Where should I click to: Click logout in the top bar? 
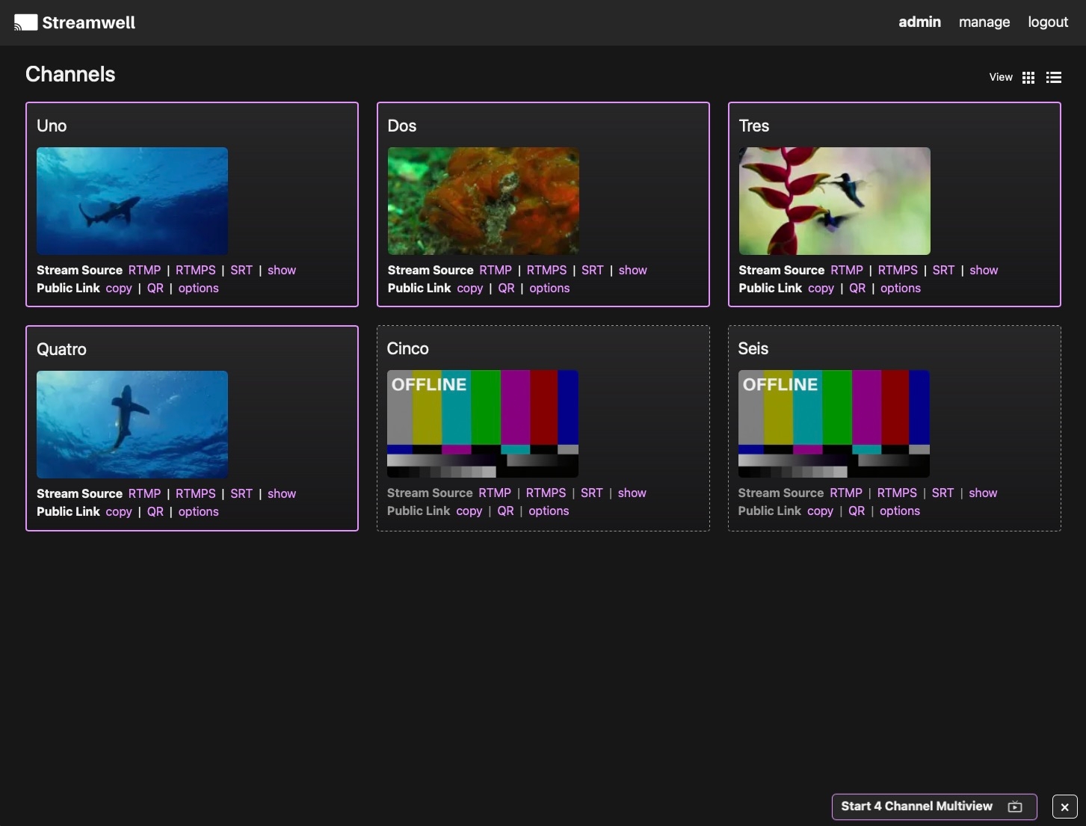pos(1047,22)
